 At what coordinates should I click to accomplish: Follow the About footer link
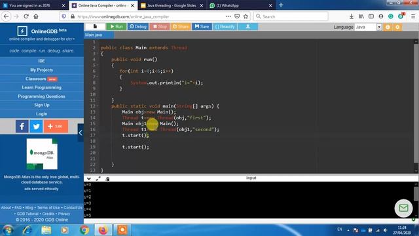(x=6, y=208)
